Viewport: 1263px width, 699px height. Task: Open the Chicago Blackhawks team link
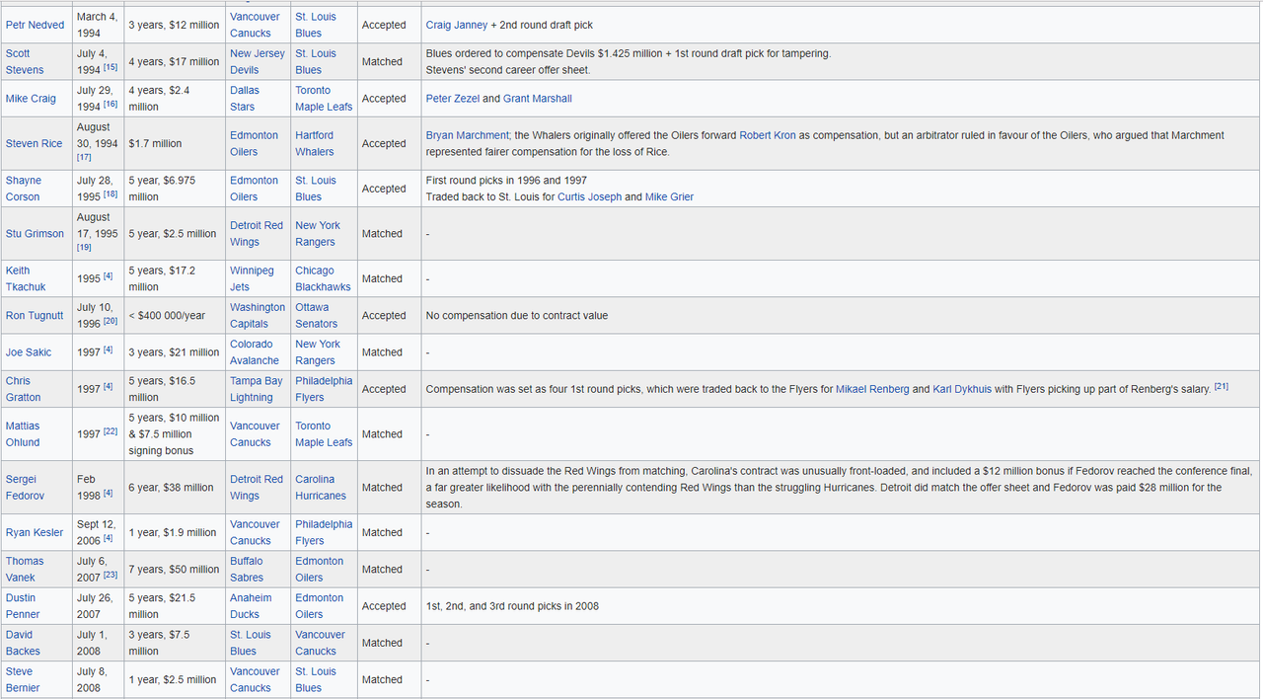point(323,278)
